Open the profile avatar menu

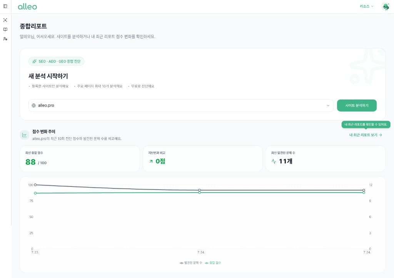click(x=386, y=7)
